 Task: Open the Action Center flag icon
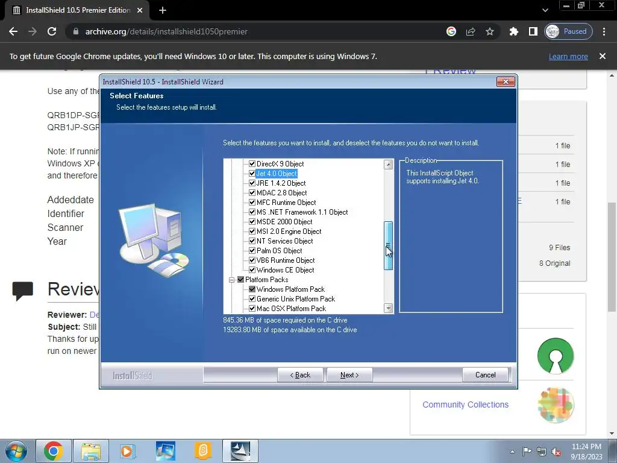tap(527, 452)
